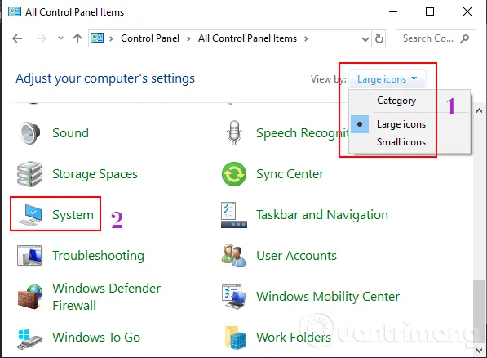This screenshot has width=487, height=358.
Task: Choose Small icons from the view menu
Action: pyautogui.click(x=401, y=142)
